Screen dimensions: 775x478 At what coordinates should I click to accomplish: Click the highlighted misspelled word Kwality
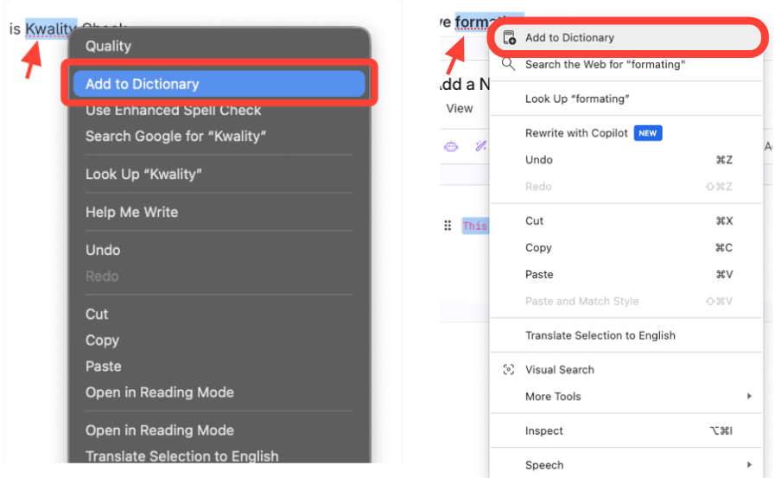tap(51, 29)
